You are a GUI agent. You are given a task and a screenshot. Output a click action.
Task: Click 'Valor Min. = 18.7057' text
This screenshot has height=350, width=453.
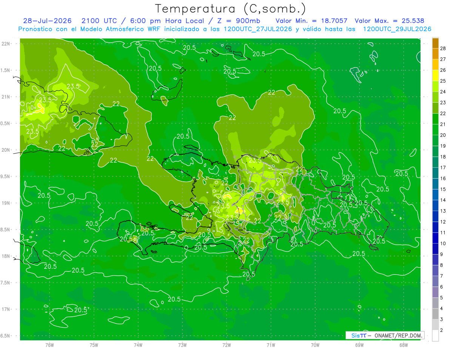point(311,21)
